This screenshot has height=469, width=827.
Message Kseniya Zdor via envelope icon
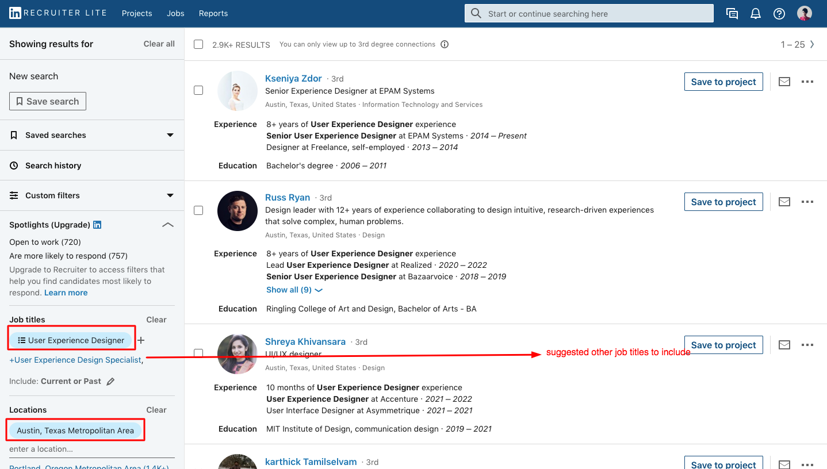tap(784, 82)
